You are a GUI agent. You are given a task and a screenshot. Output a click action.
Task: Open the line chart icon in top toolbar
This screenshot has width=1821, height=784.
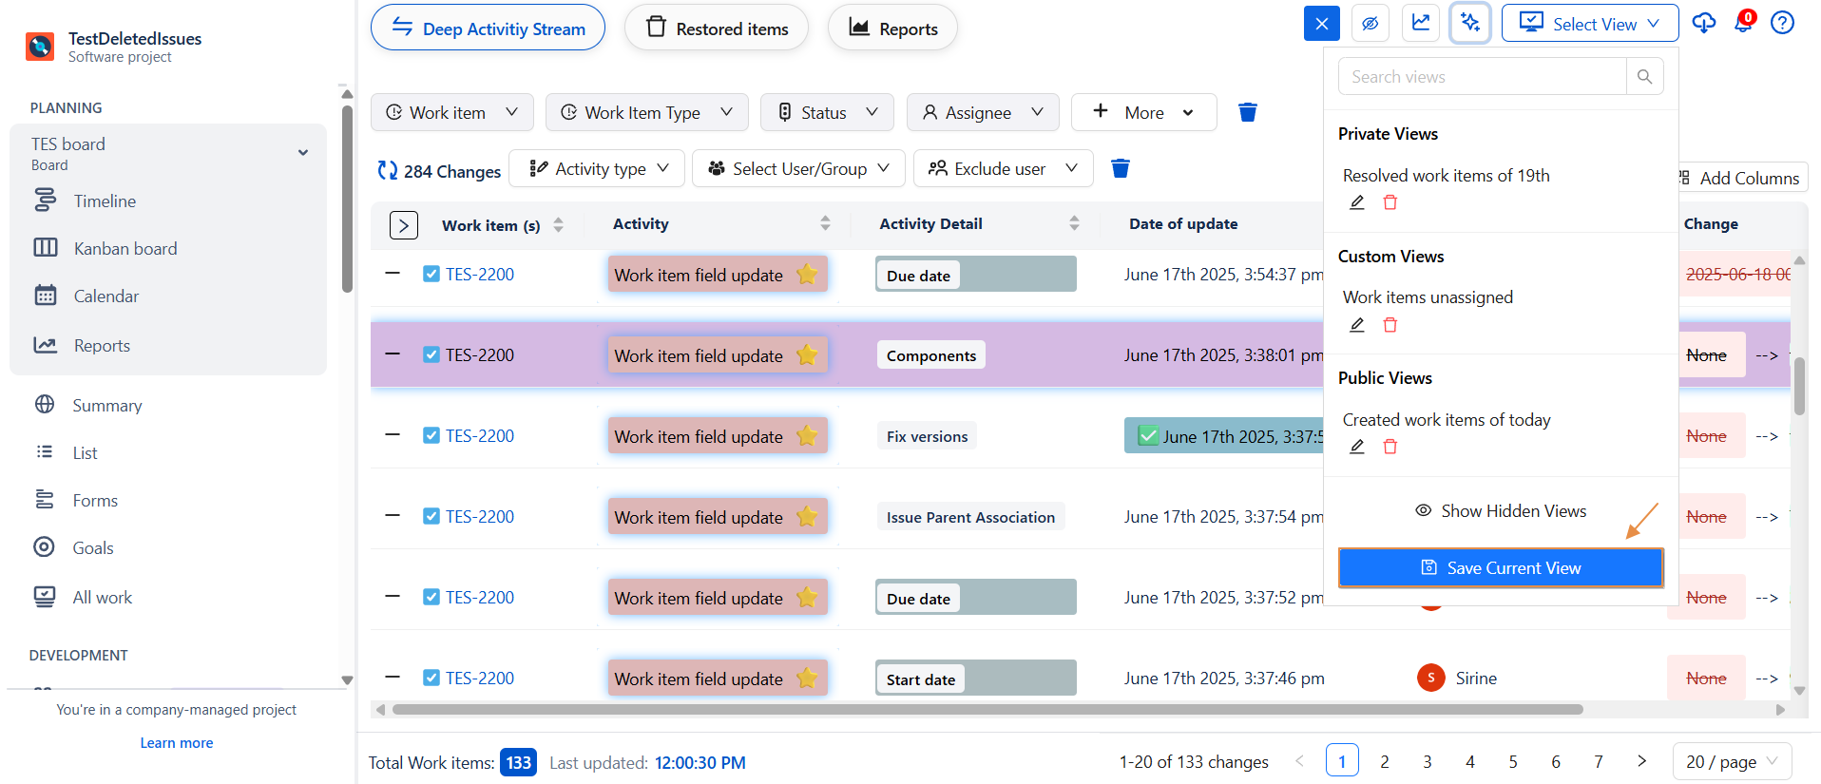pos(1420,24)
